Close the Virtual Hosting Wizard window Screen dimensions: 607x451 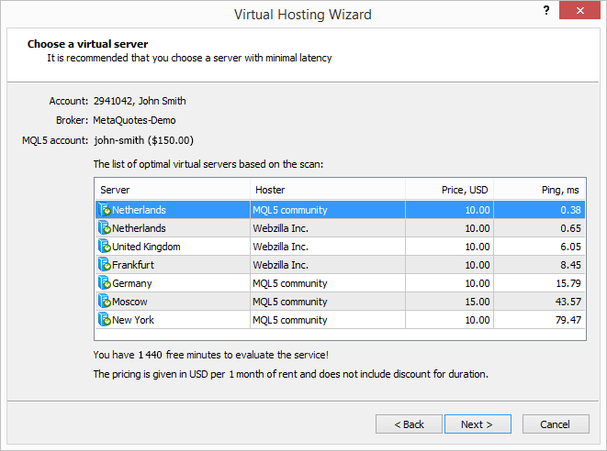(x=579, y=10)
